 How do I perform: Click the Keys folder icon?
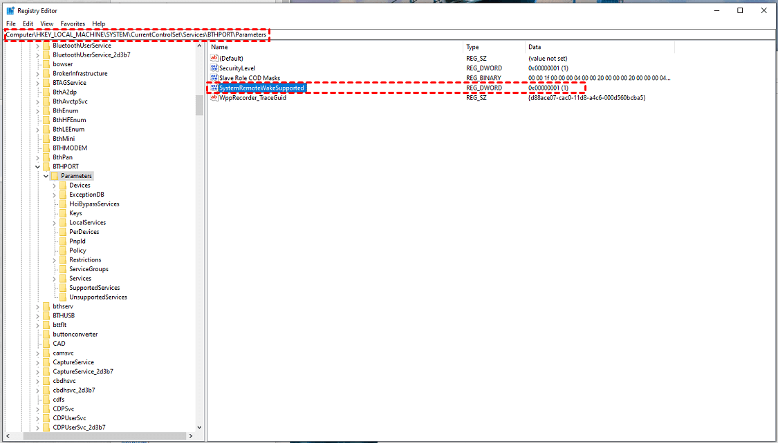62,213
